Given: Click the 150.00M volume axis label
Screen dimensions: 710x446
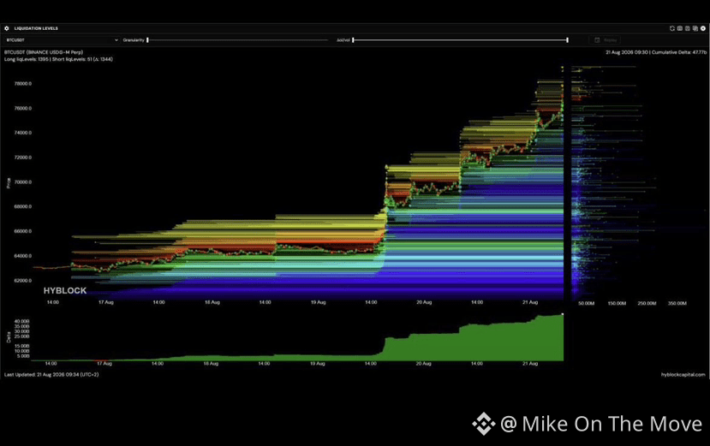Looking at the screenshot, I should tap(617, 303).
